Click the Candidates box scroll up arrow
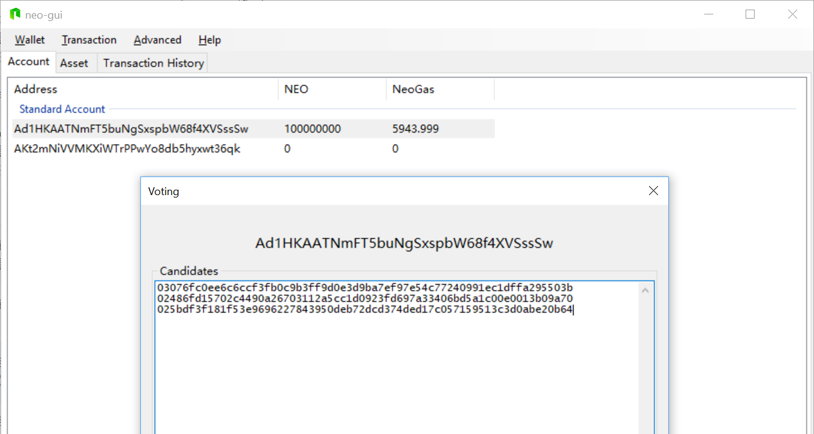 pyautogui.click(x=645, y=291)
